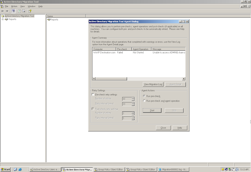
Task: Close the Agent Dialog via Close button
Action: [x=163, y=128]
